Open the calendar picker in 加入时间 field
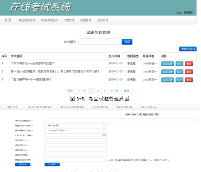 tap(104, 135)
